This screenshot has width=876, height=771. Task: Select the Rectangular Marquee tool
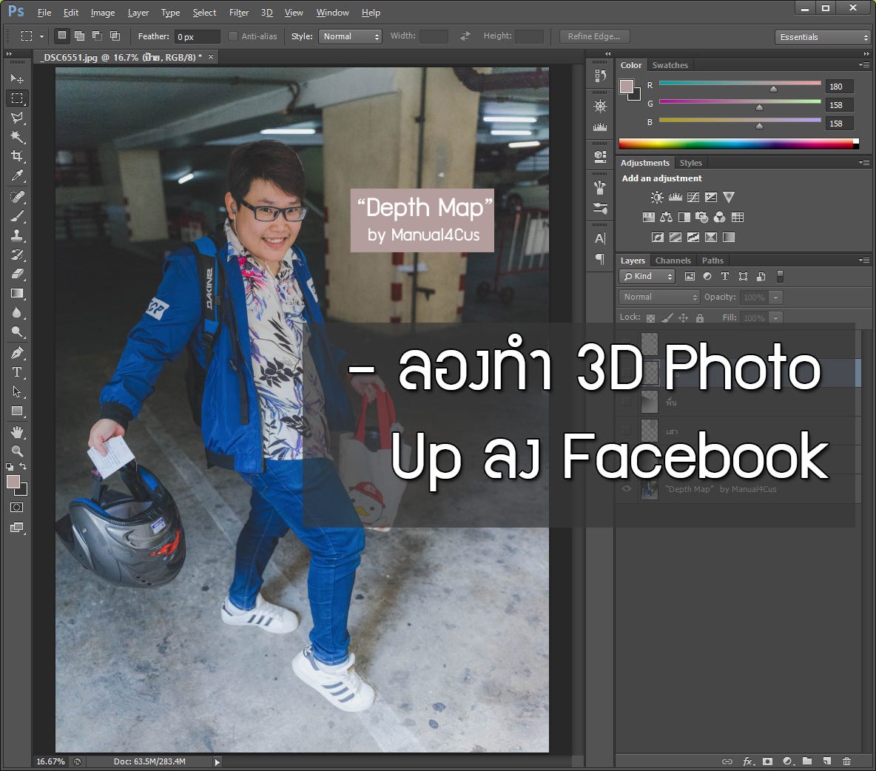coord(17,98)
